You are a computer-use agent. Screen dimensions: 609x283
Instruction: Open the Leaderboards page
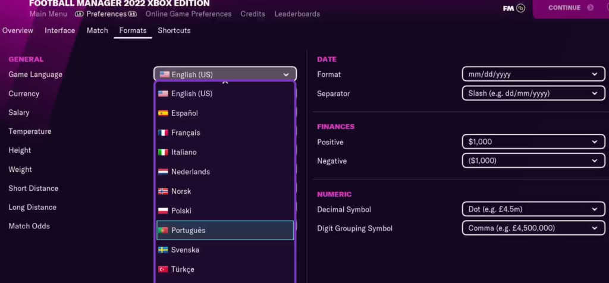pyautogui.click(x=297, y=14)
